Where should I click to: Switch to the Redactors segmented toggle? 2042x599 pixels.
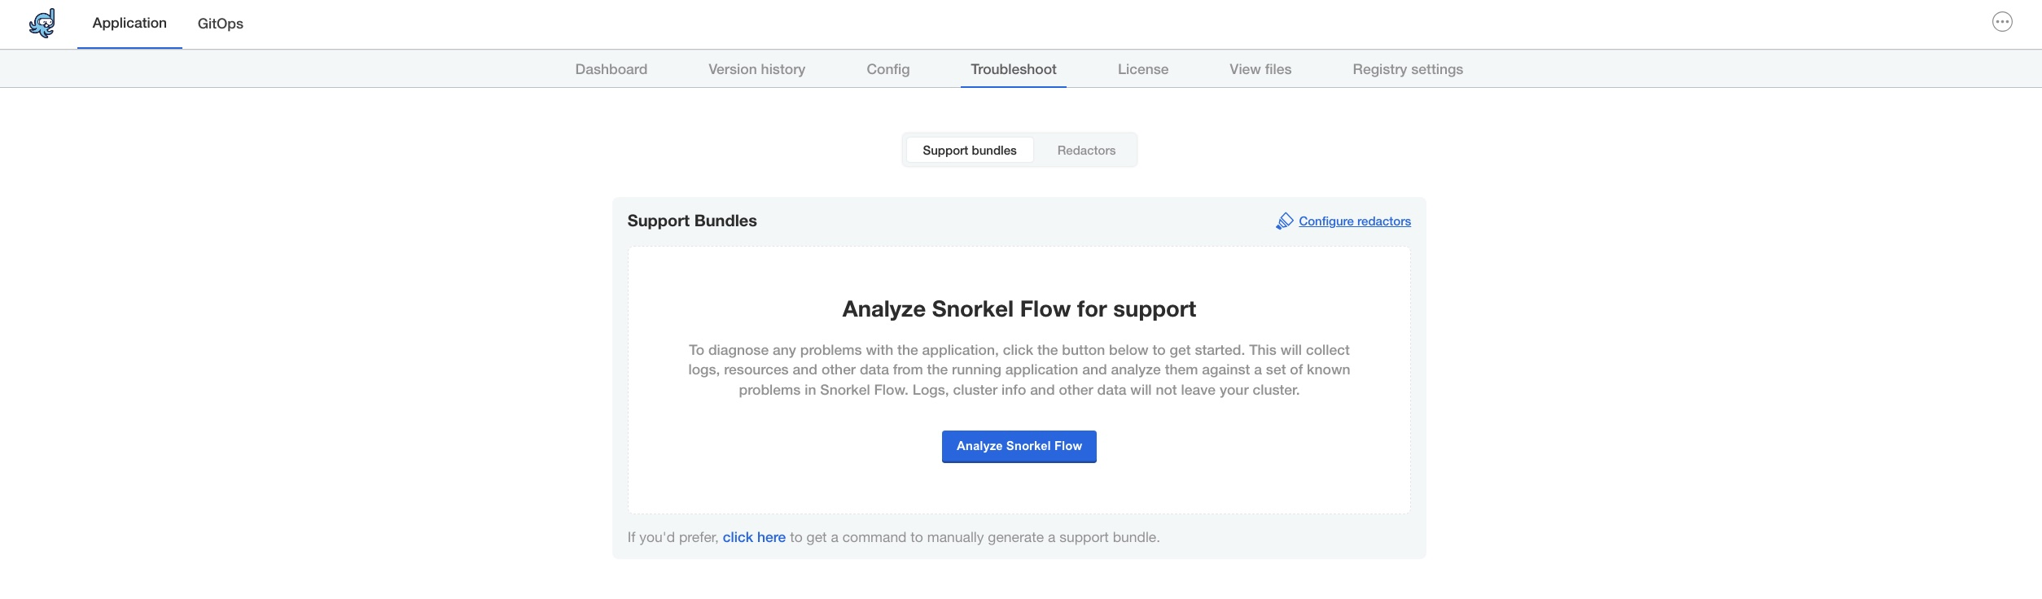tap(1086, 151)
